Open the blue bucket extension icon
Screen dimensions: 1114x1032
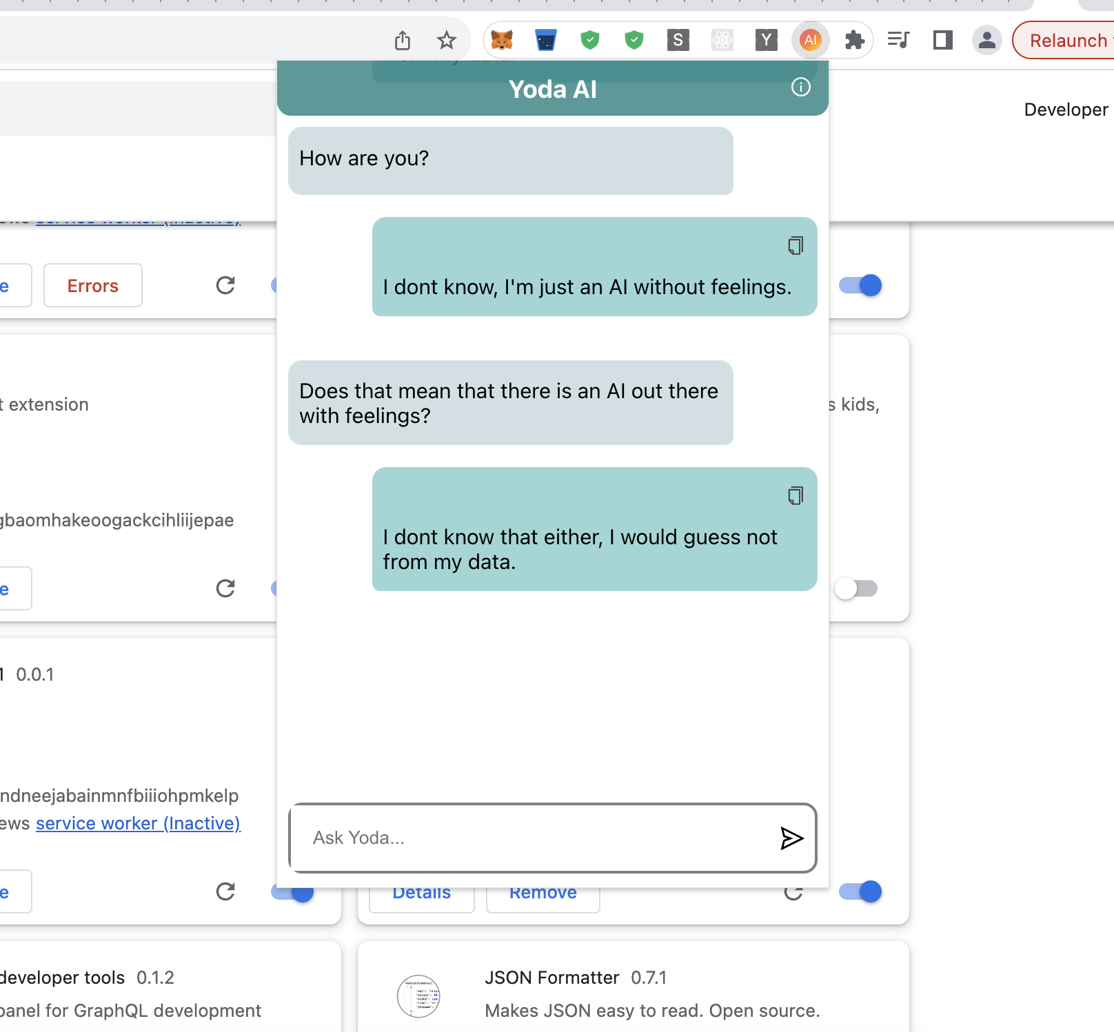(x=546, y=41)
